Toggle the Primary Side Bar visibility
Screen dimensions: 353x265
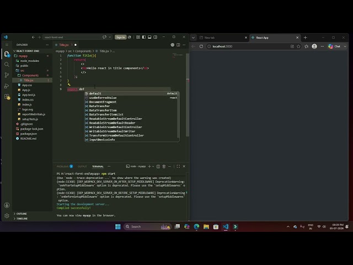pos(144,37)
